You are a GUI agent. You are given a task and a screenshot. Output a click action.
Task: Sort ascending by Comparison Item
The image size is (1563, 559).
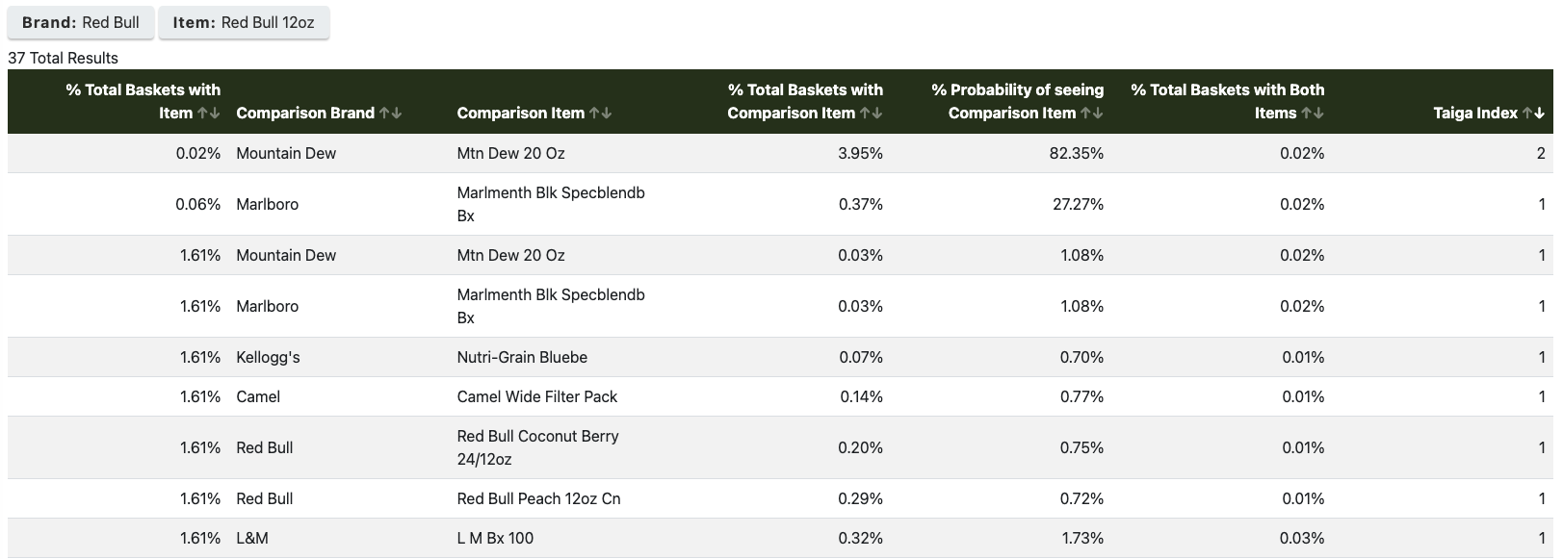click(x=595, y=113)
